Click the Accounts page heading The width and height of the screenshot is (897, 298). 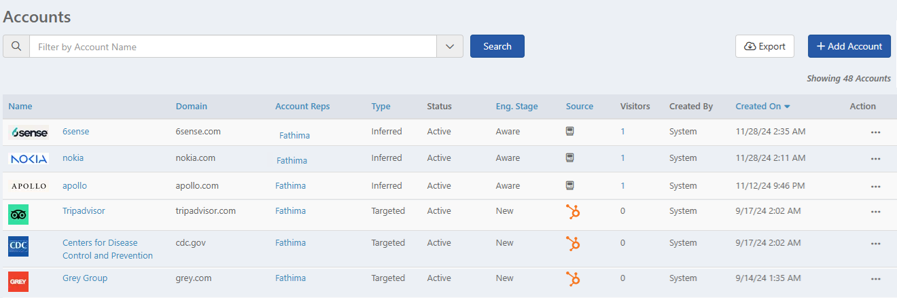(x=37, y=16)
